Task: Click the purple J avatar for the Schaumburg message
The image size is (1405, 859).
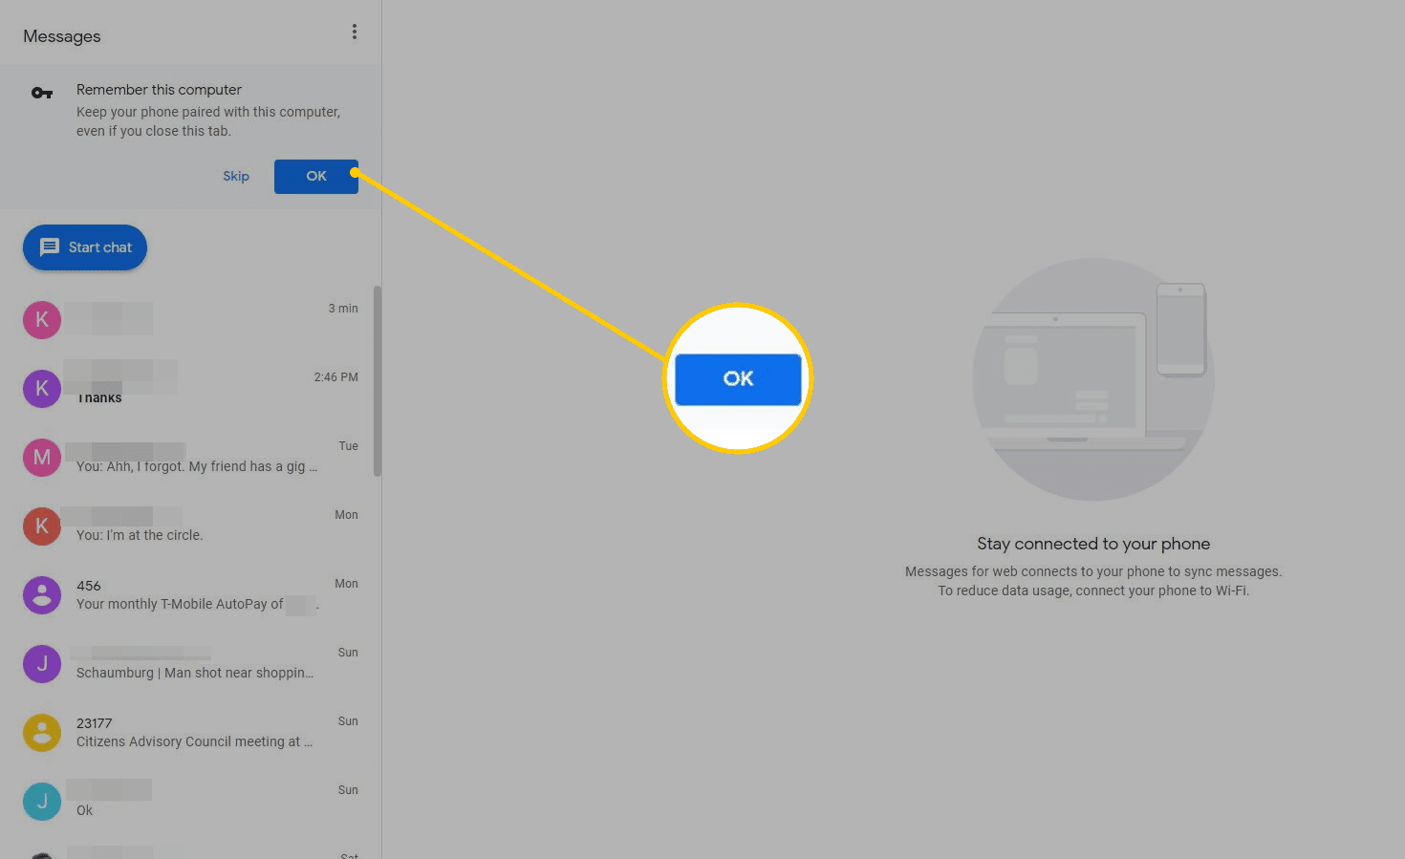Action: click(x=42, y=663)
